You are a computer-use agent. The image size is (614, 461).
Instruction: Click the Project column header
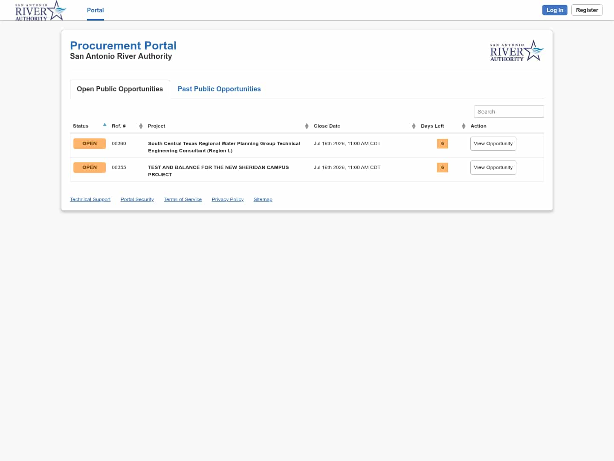[156, 126]
